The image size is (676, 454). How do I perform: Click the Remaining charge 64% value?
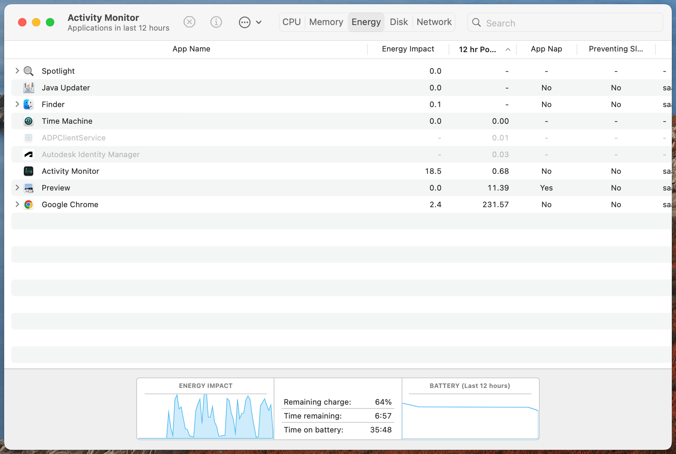click(383, 402)
